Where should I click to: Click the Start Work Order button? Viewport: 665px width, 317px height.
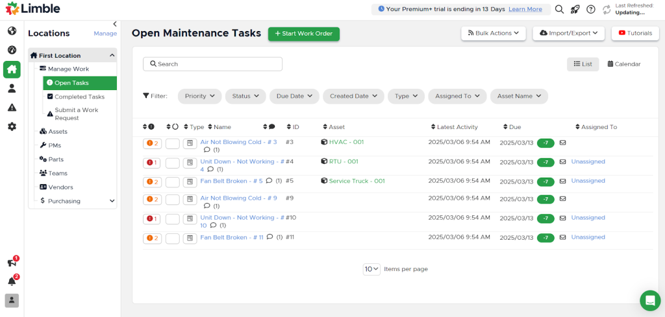tap(303, 34)
